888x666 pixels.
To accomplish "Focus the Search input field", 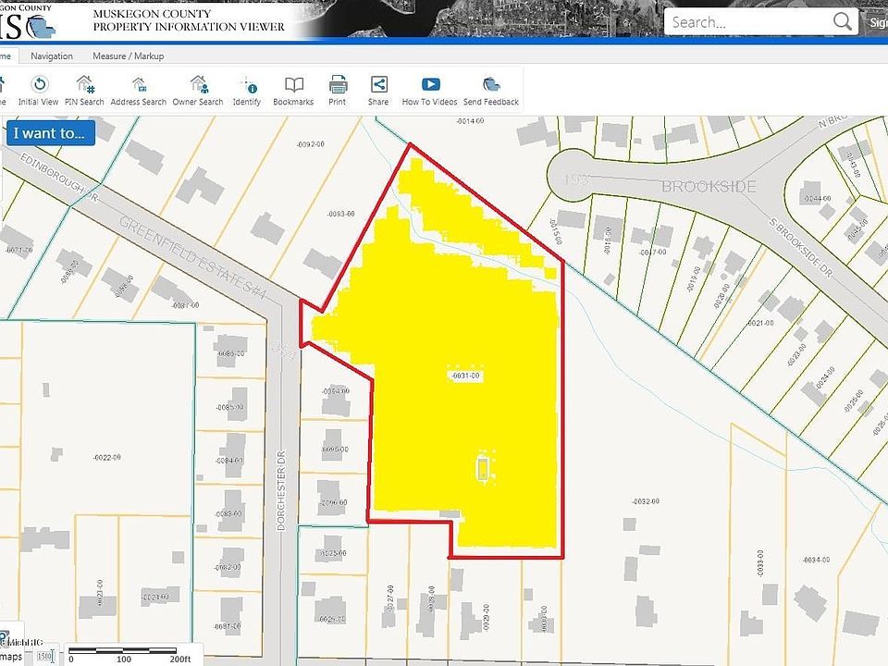I will click(747, 22).
